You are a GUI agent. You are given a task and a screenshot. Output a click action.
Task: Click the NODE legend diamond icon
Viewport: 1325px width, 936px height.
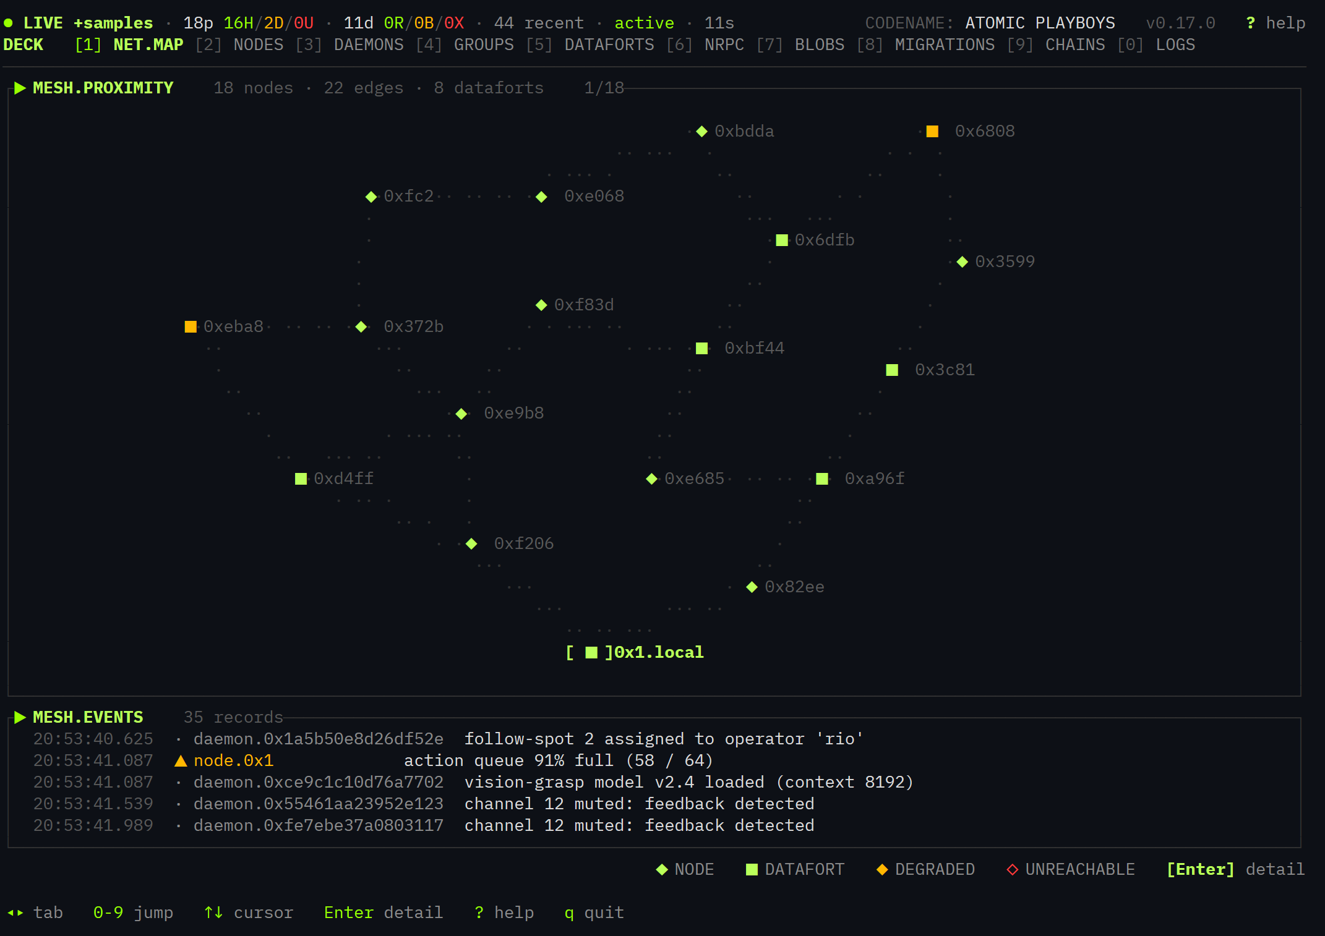tap(662, 869)
